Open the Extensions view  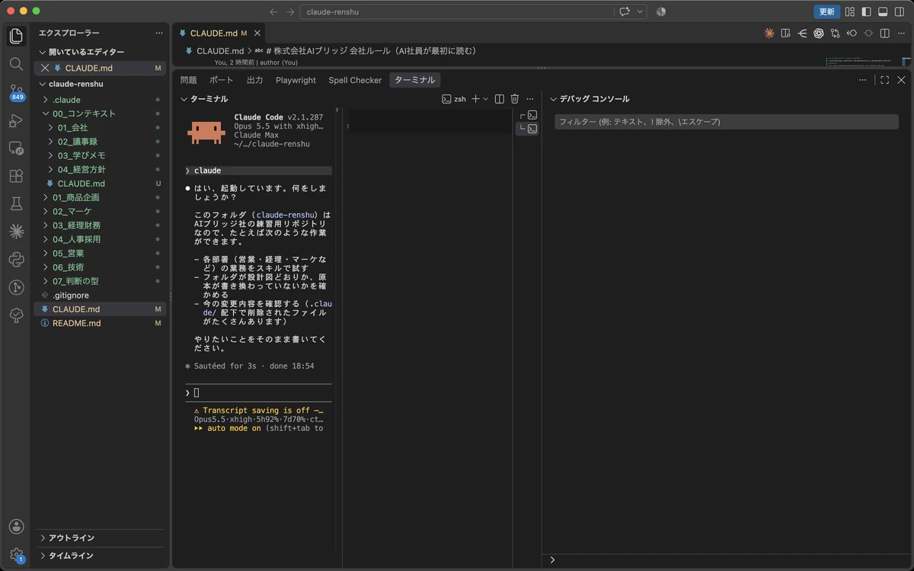pos(16,176)
